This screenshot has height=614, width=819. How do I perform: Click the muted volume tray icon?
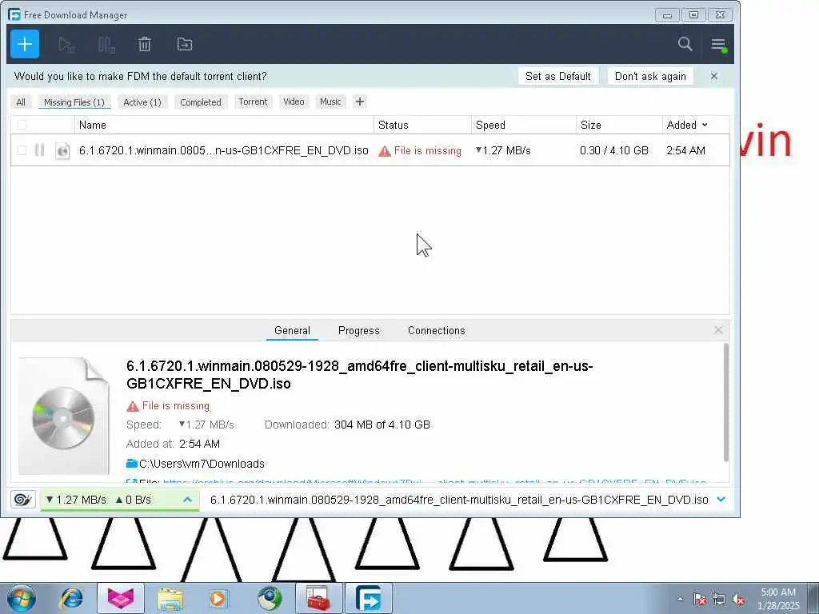point(738,599)
